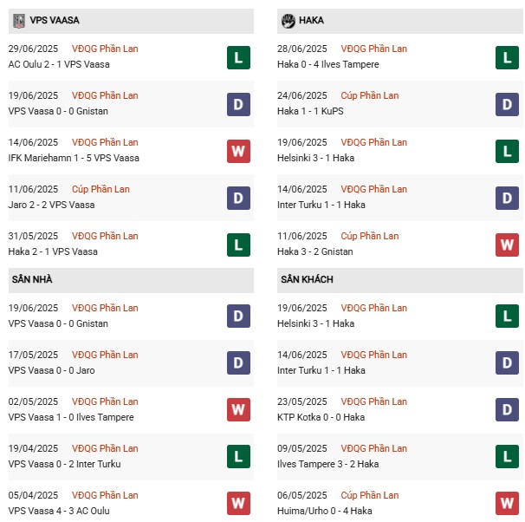Click the L badge for VPS Vaasa 0-2 Inter Turku
The image size is (525, 522).
tap(238, 456)
